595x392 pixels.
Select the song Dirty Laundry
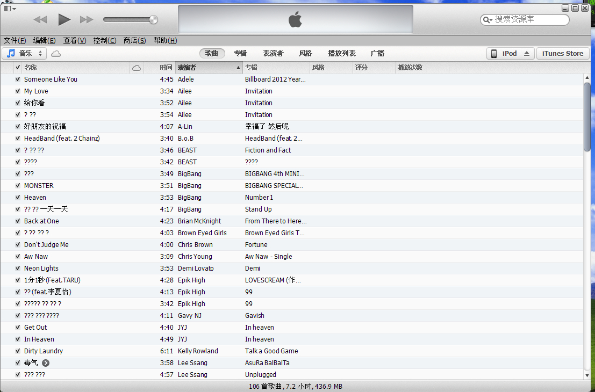[x=44, y=351]
